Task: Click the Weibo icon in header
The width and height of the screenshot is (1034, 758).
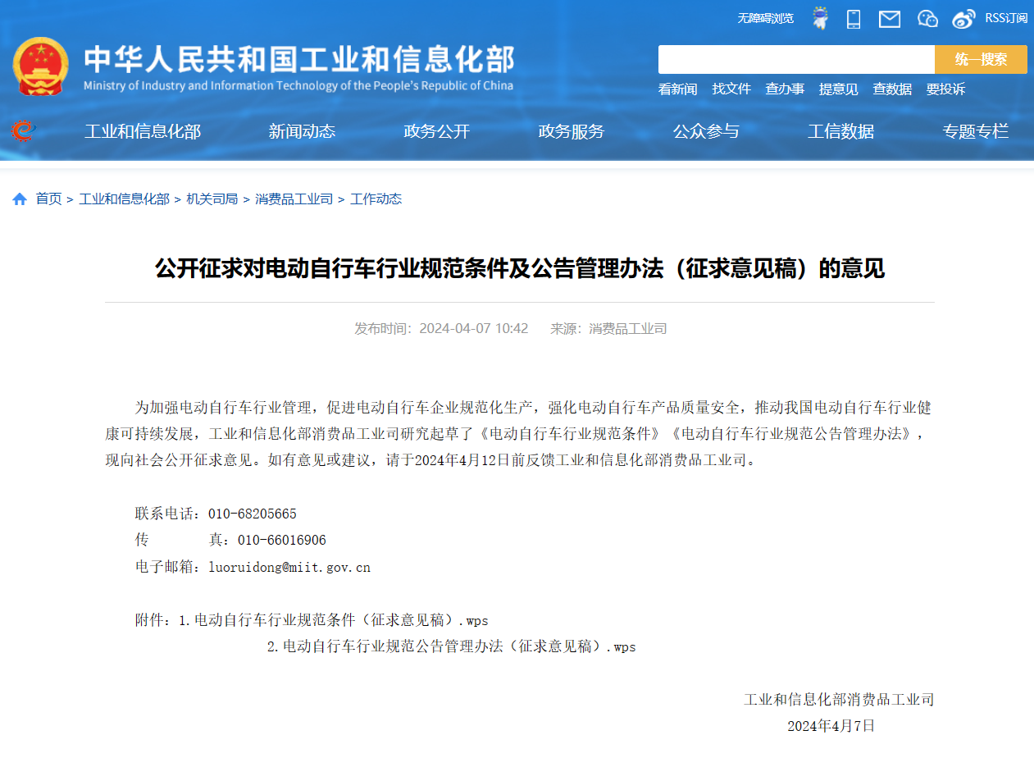Action: pyautogui.click(x=963, y=19)
